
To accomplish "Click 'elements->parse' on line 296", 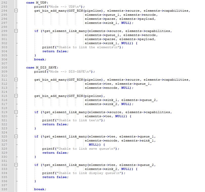I will [x=100, y=19].
